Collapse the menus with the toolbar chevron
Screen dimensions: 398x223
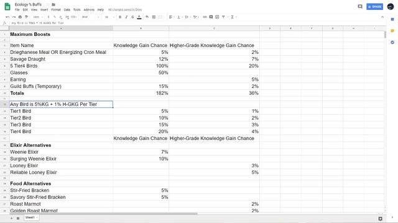point(382,17)
